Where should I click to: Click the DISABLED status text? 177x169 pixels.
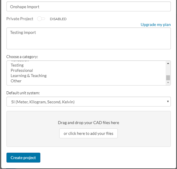(x=58, y=19)
